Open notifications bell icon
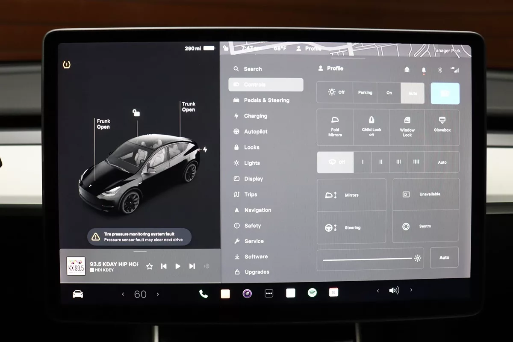Viewport: 513px width, 342px height. (424, 70)
